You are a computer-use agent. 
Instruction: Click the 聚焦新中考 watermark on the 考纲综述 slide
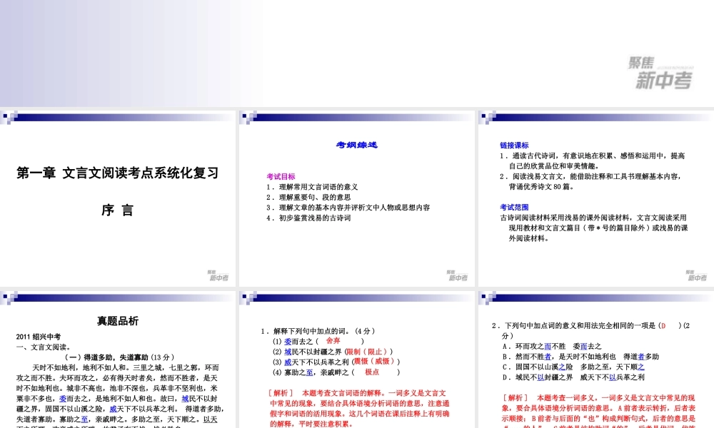(x=458, y=275)
